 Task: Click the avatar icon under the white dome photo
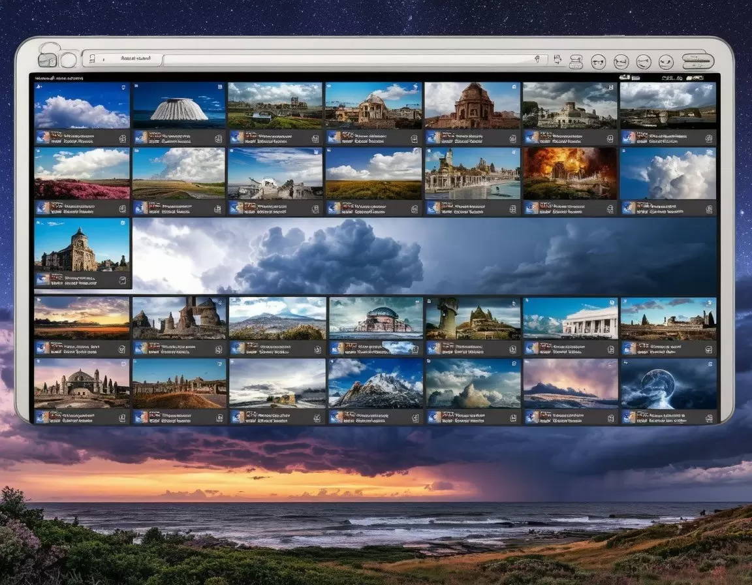(140, 137)
